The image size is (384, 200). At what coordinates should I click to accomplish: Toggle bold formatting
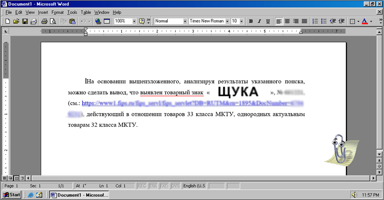pos(251,21)
